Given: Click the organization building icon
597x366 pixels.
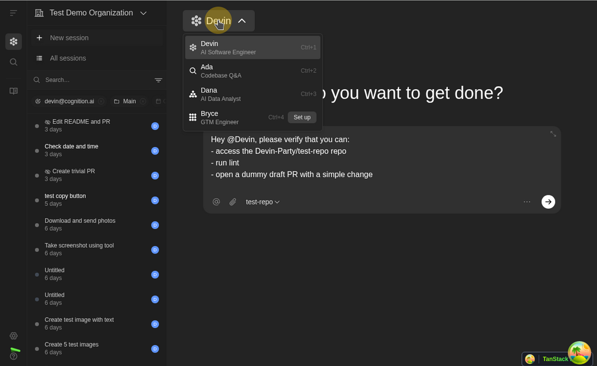Looking at the screenshot, I should [39, 13].
